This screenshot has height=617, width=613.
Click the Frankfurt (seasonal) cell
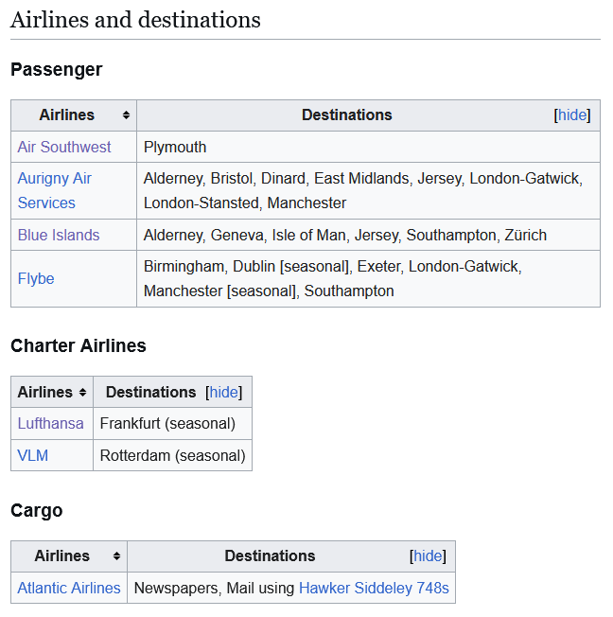pyautogui.click(x=167, y=424)
